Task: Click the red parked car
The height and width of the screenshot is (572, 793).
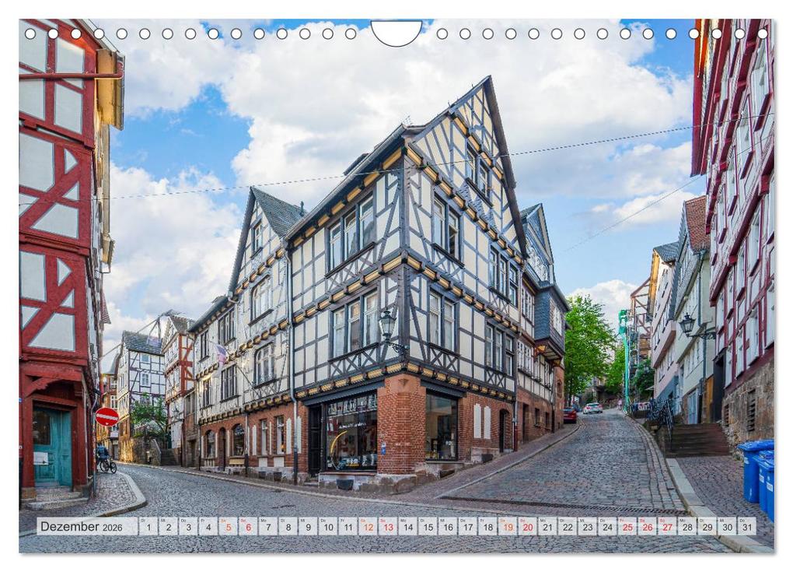Action: coord(570,415)
